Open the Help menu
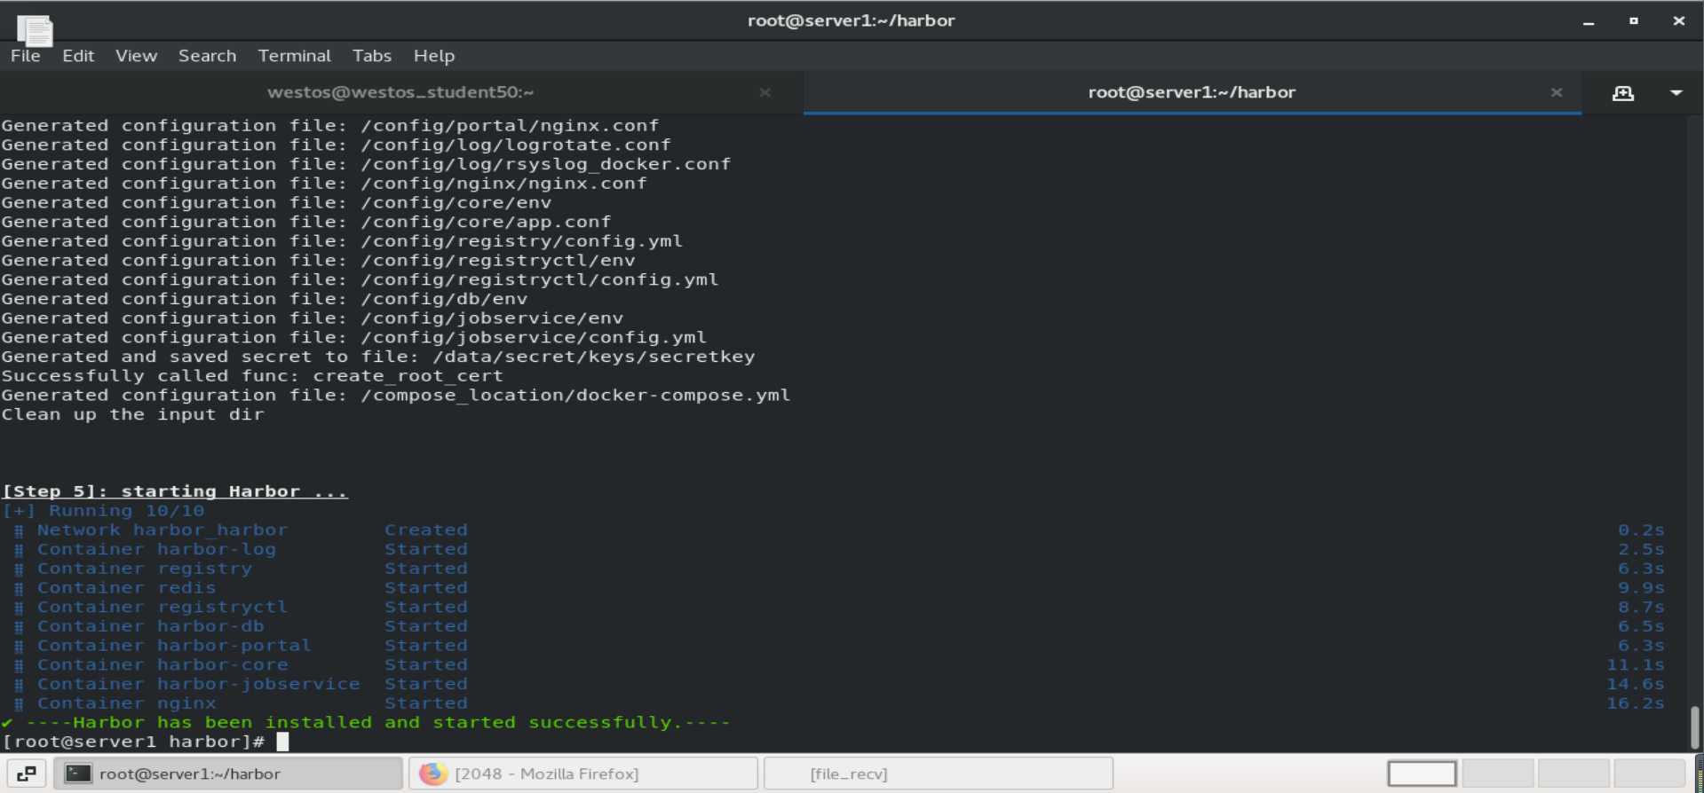Screen dimensions: 1704x793 433,56
